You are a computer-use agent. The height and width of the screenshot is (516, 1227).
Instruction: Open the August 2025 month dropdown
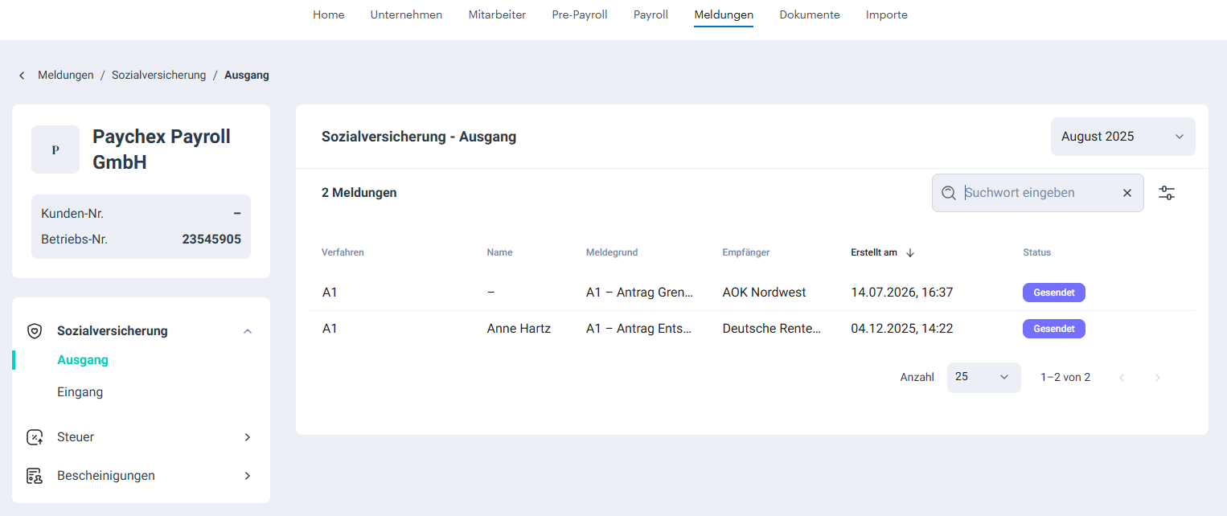pyautogui.click(x=1122, y=137)
